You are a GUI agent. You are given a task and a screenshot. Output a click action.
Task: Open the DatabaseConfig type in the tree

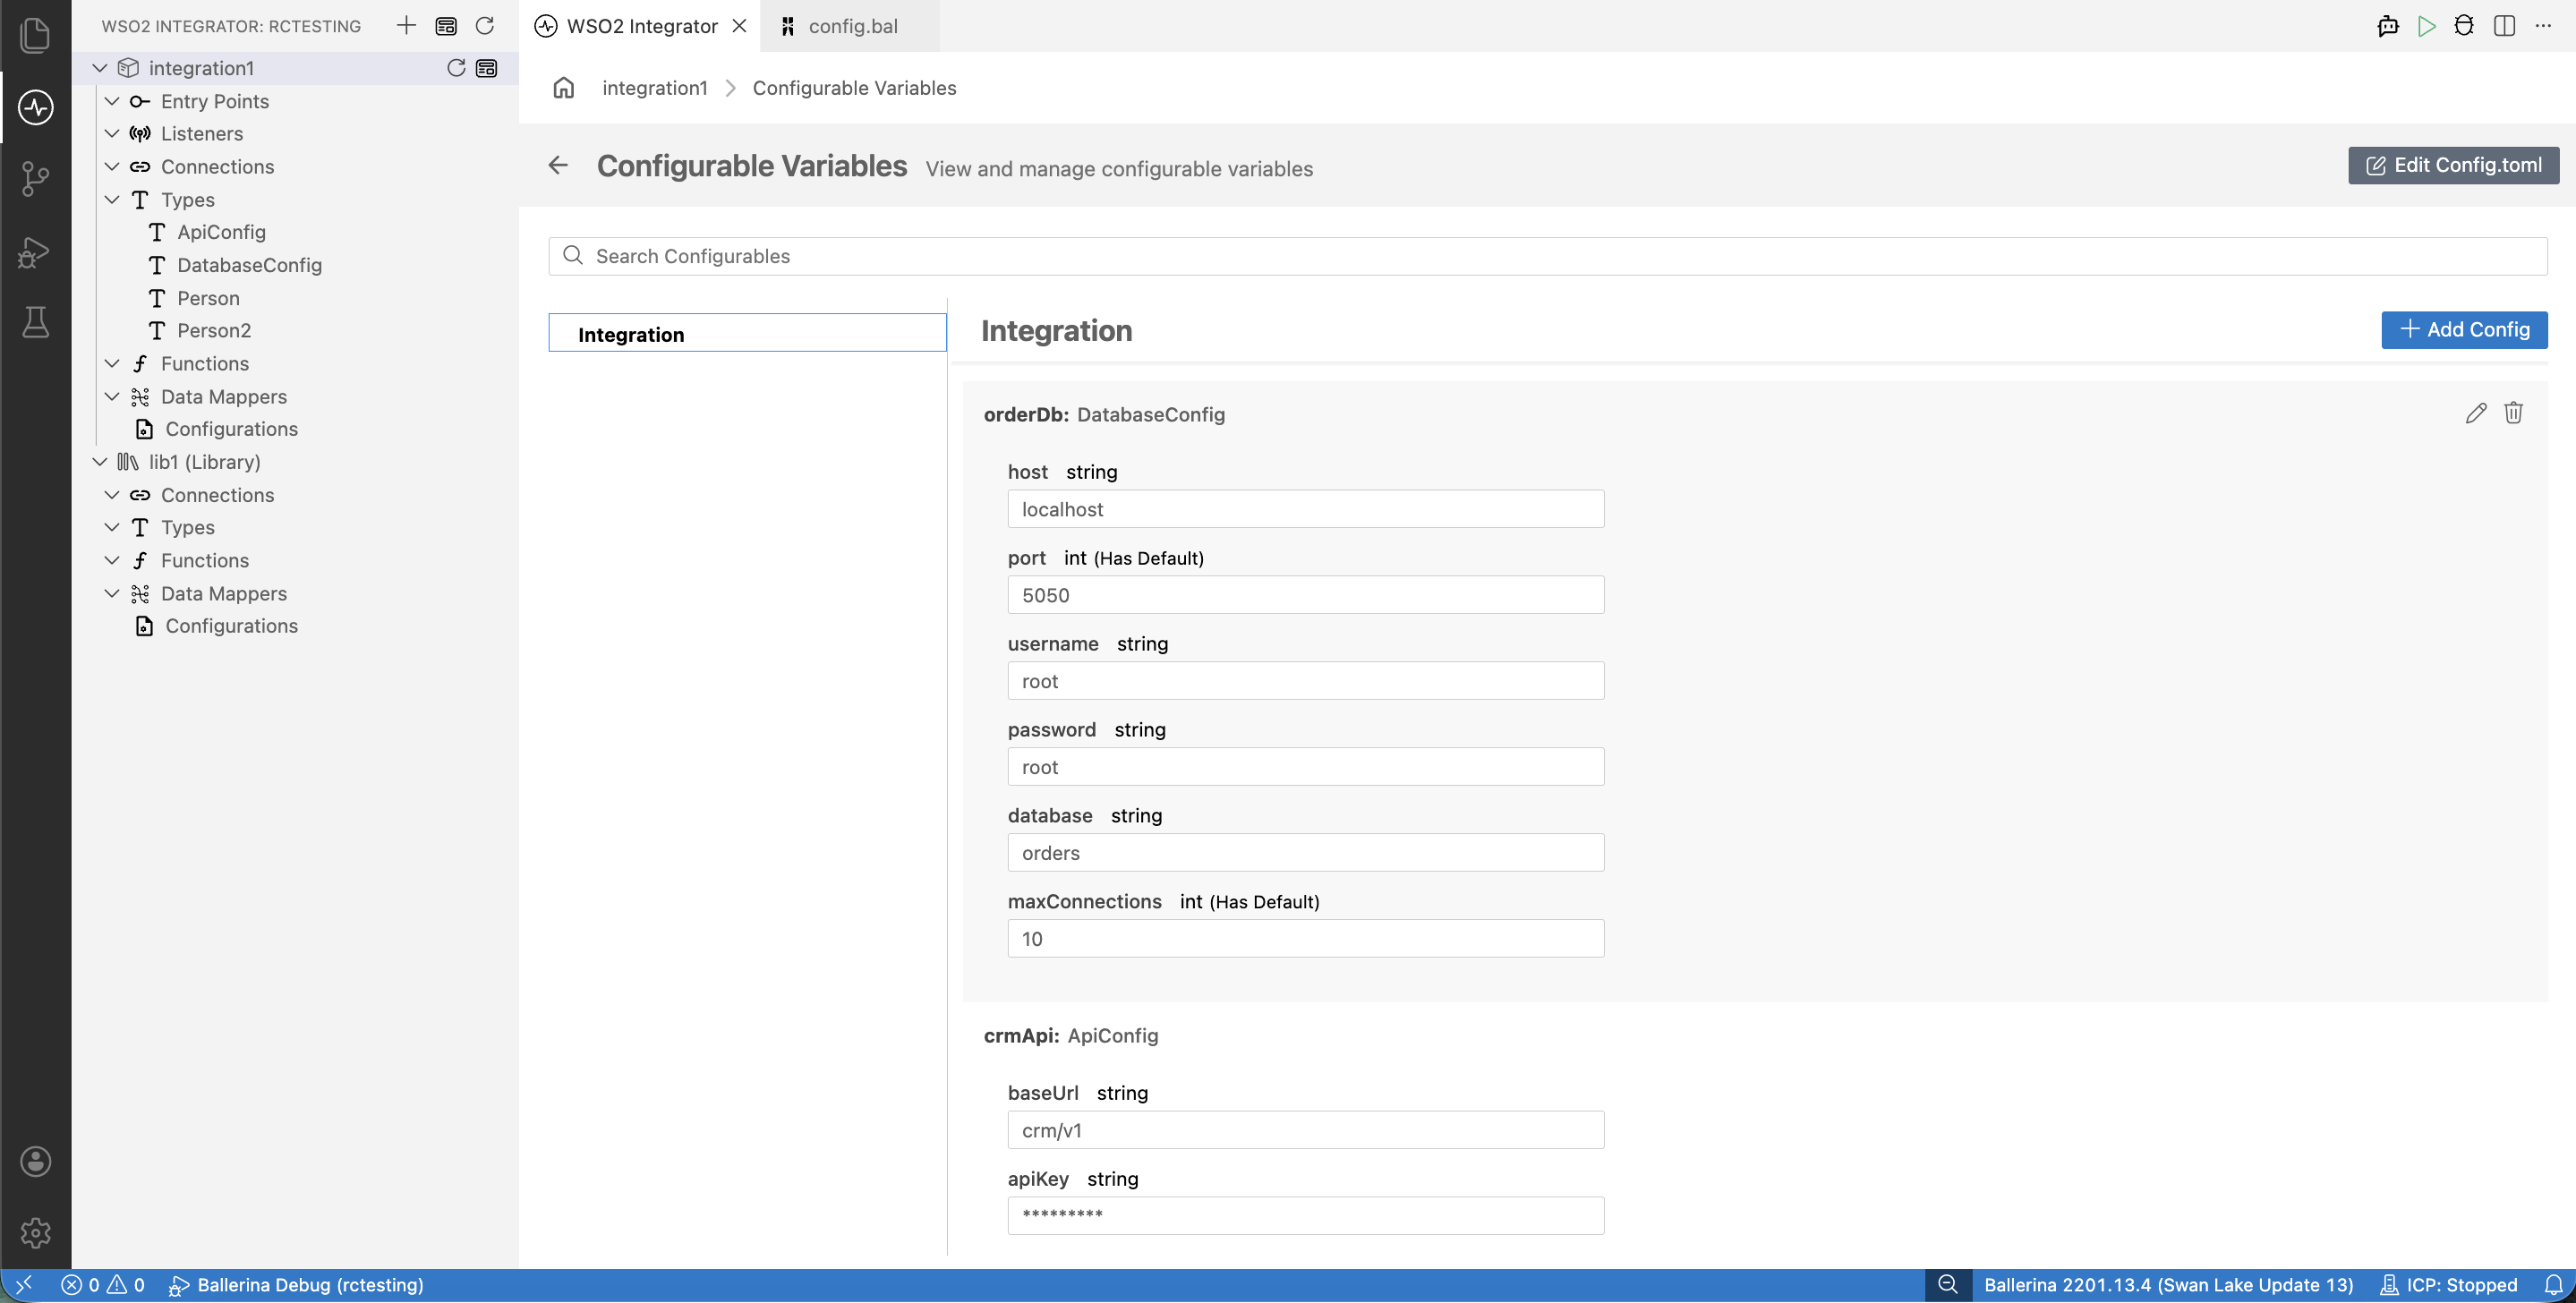tap(249, 265)
